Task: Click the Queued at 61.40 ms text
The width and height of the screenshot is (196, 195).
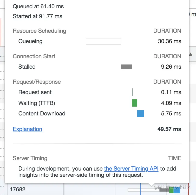Action: click(38, 6)
